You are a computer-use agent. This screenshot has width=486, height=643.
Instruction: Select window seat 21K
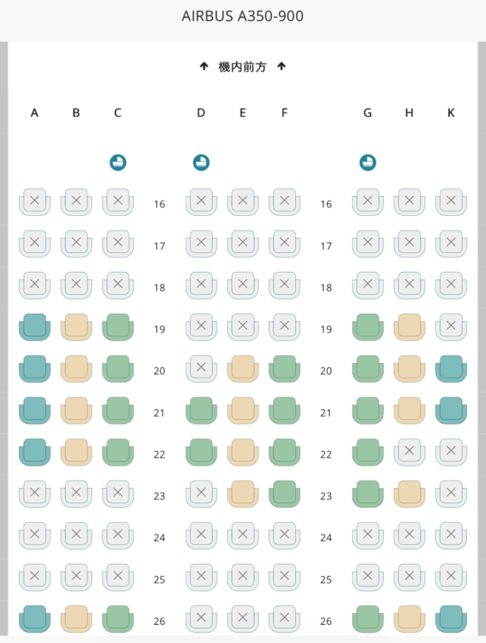(451, 411)
